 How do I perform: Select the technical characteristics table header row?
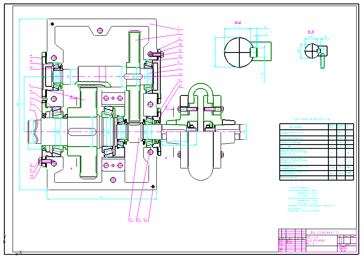pyautogui.click(x=317, y=127)
